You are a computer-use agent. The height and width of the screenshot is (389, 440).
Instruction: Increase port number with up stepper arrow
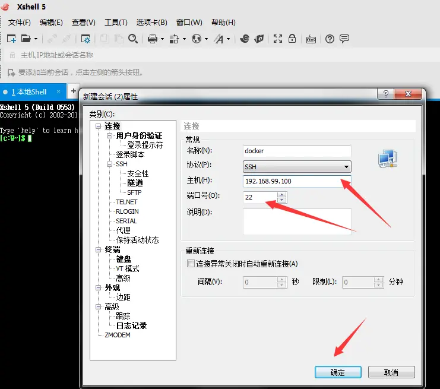coord(281,194)
